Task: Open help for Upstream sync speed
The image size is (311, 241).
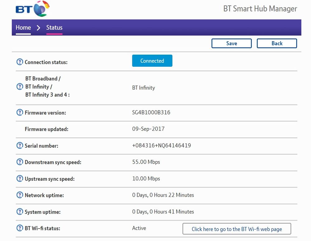Action: (x=20, y=179)
